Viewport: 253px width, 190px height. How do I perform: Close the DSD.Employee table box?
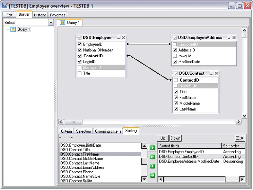123,38
